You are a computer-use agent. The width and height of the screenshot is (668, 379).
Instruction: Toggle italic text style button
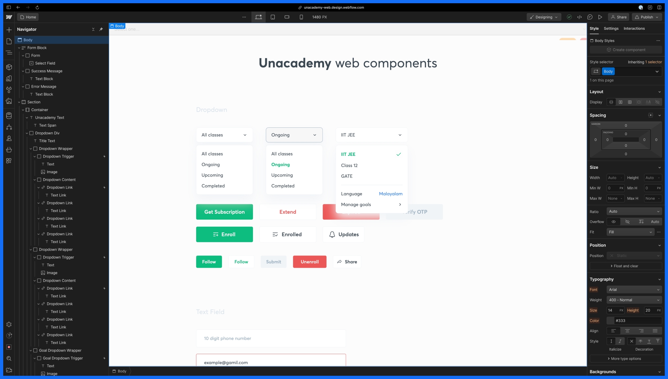pyautogui.click(x=620, y=341)
